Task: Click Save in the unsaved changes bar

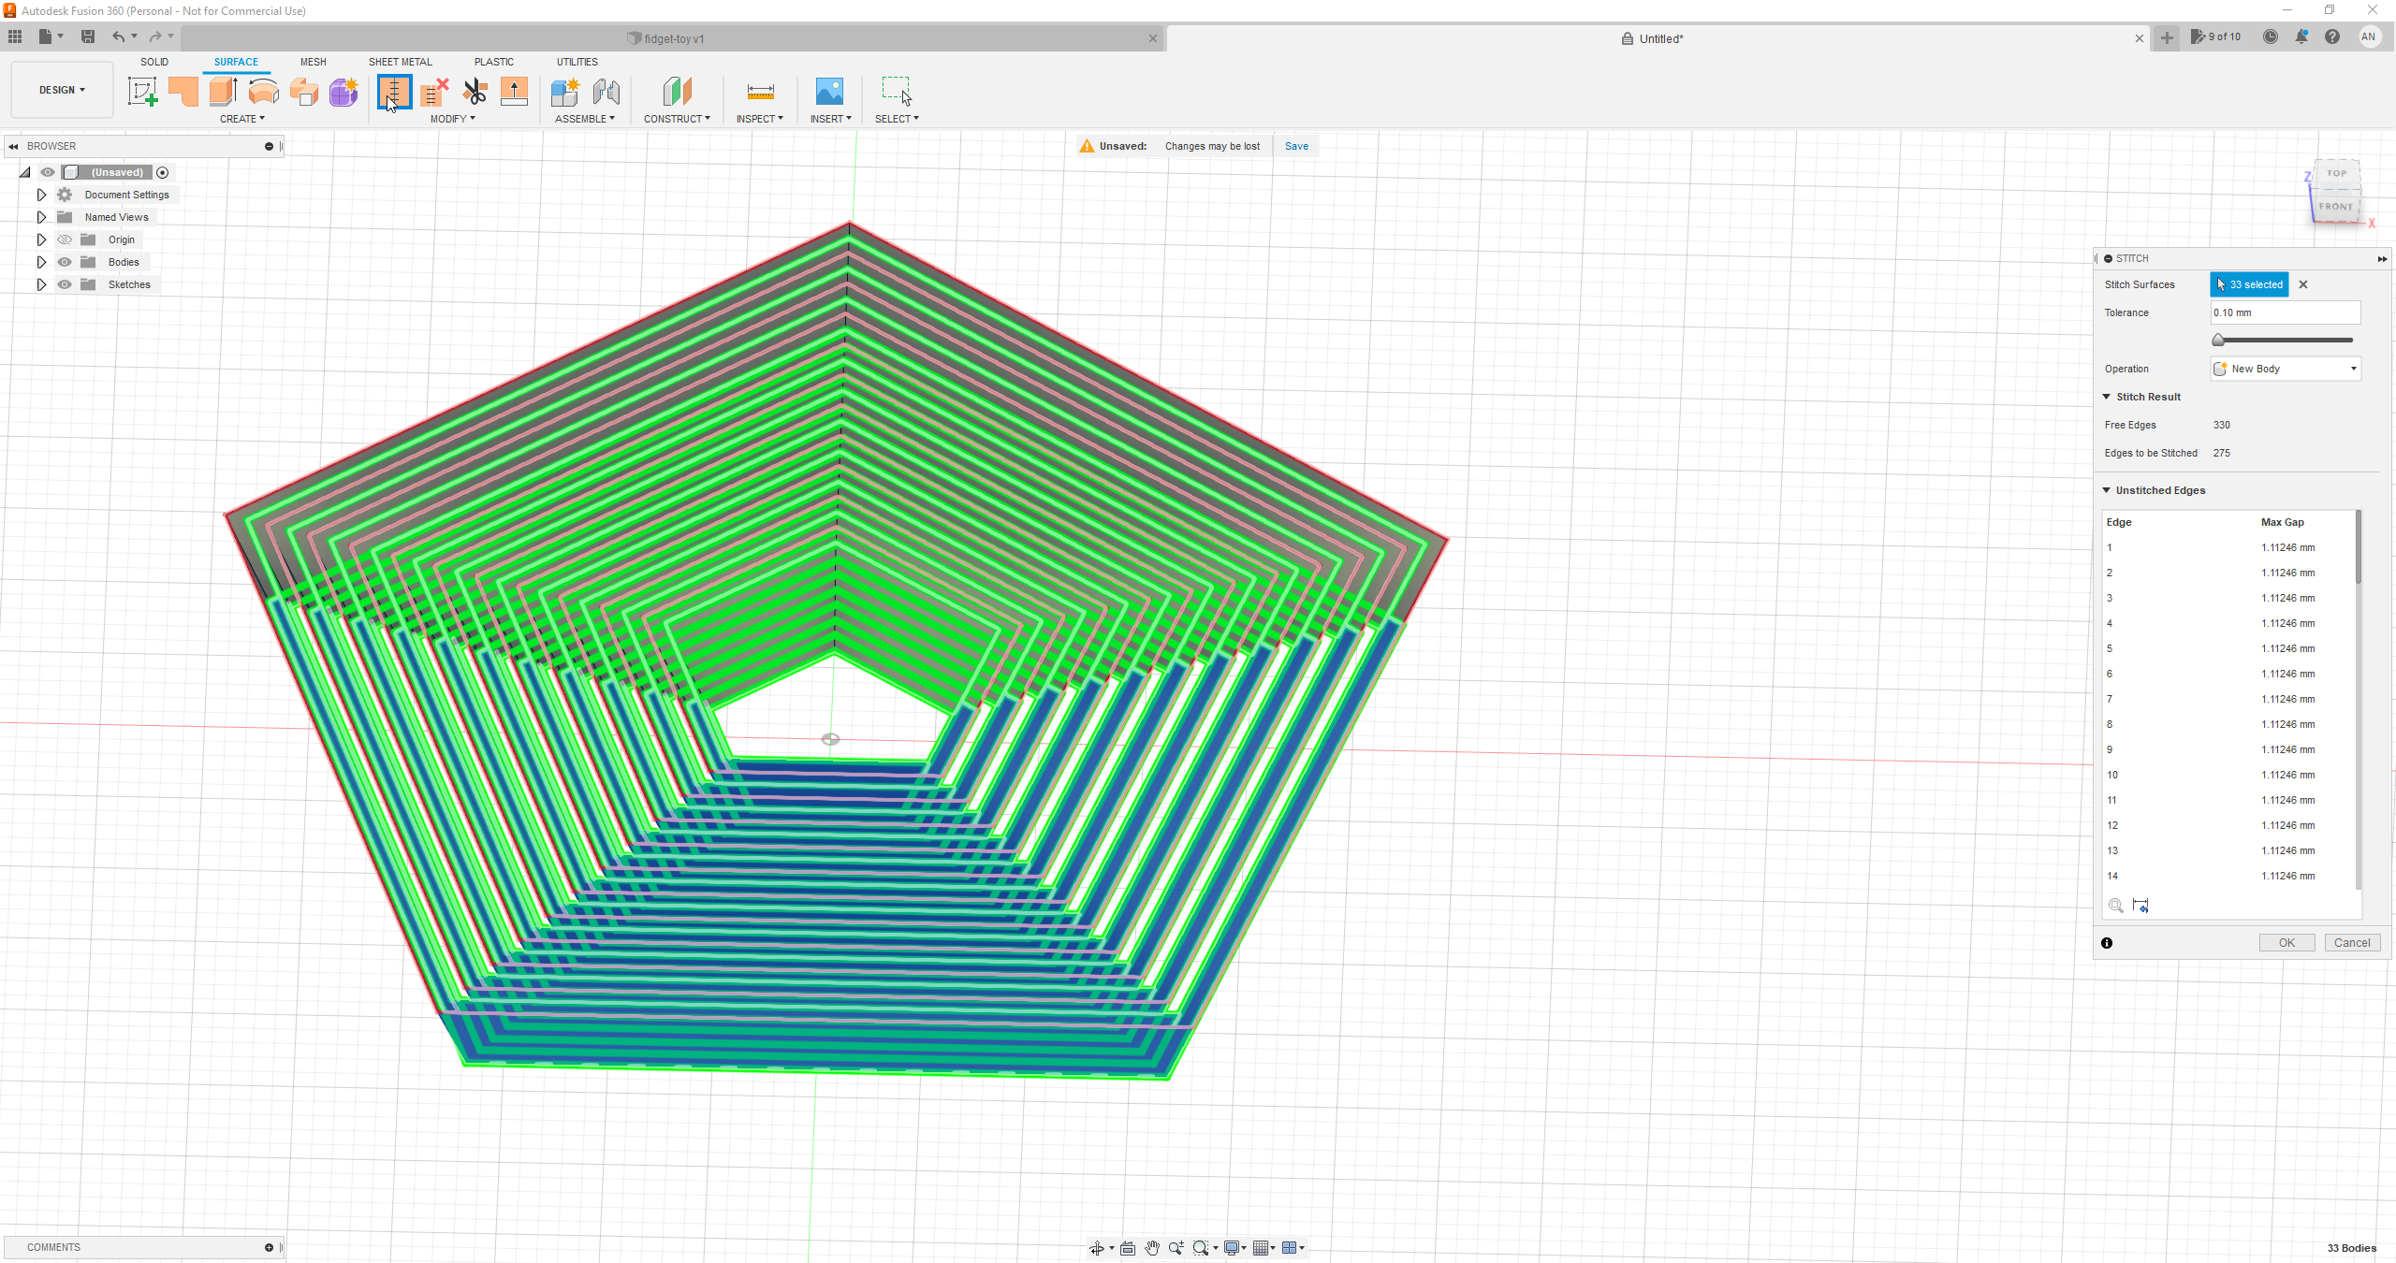Action: [1296, 146]
